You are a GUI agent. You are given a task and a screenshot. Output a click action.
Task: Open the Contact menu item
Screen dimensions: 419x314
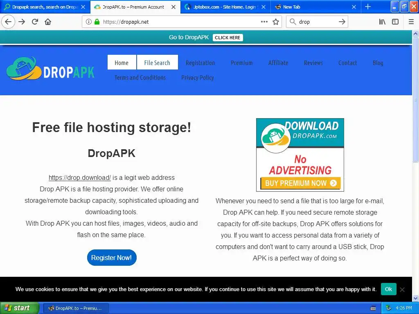pos(348,63)
